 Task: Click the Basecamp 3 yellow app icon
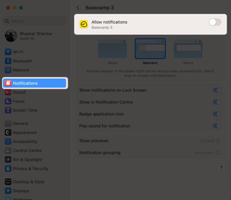[84, 24]
